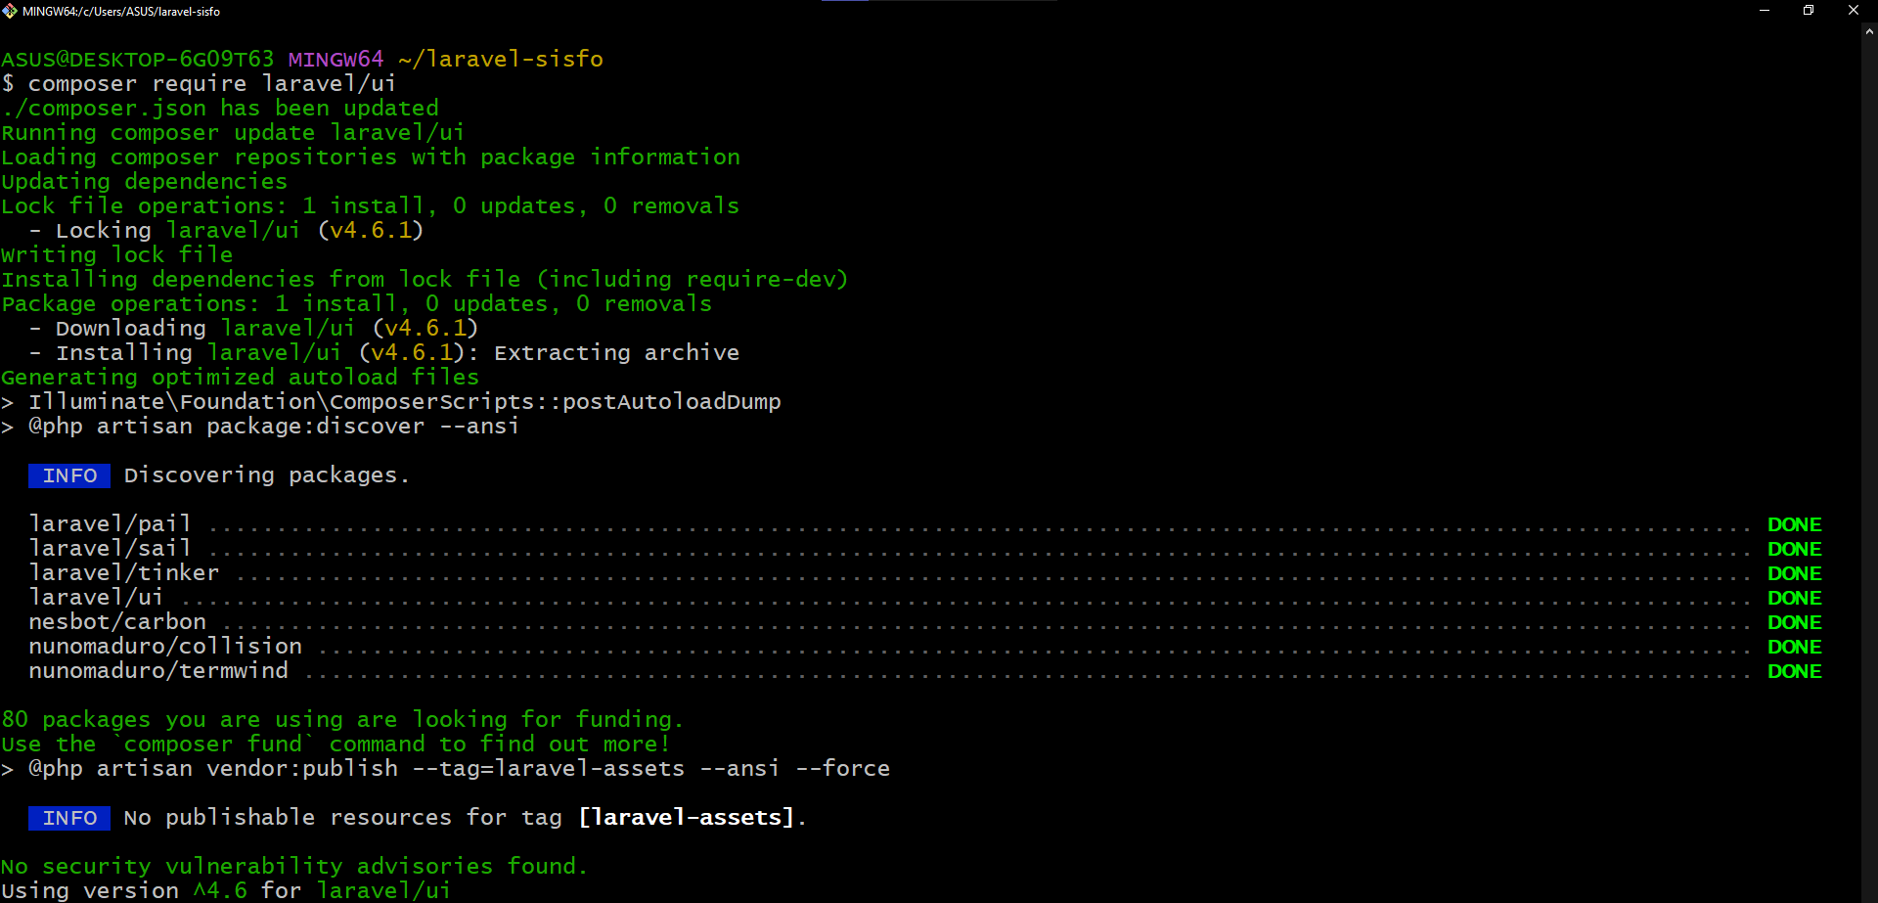The width and height of the screenshot is (1878, 903).
Task: Click the DONE status next to laravel/tinker
Action: pyautogui.click(x=1795, y=572)
